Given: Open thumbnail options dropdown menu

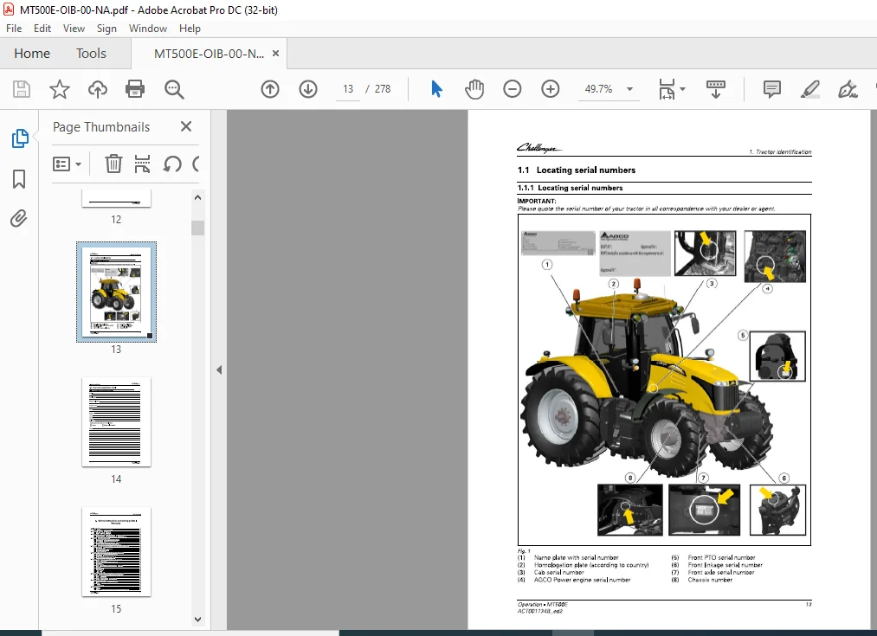Looking at the screenshot, I should point(67,164).
